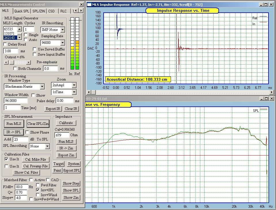Image resolution: width=276 pixels, height=210 pixels.
Task: Click left arrow of Output level scrollbar
Action: (x=6, y=62)
